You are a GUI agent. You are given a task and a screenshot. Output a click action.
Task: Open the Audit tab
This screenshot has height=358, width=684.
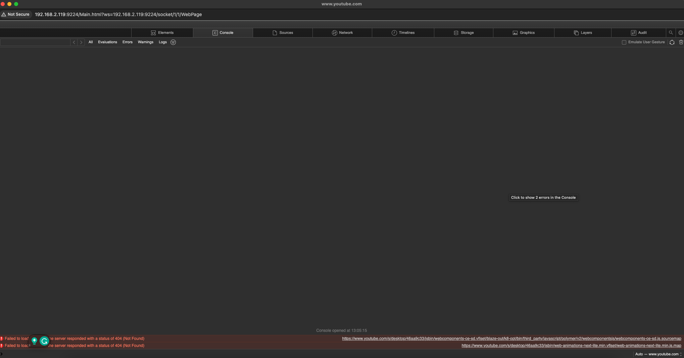coord(639,33)
